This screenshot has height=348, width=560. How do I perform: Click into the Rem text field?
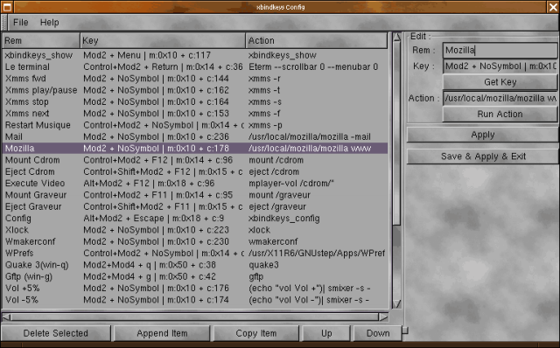(500, 51)
